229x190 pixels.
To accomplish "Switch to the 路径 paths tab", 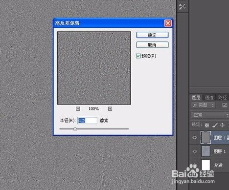I will [223, 97].
